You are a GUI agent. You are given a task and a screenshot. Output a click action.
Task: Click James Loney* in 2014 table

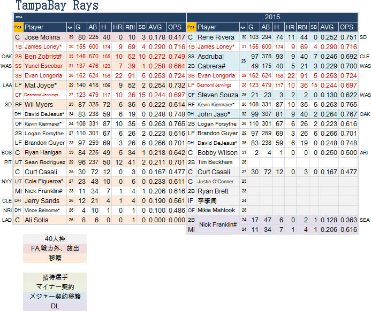click(x=45, y=46)
